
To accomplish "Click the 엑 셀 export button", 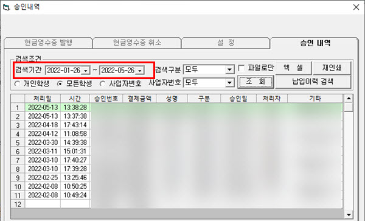I will [293, 68].
